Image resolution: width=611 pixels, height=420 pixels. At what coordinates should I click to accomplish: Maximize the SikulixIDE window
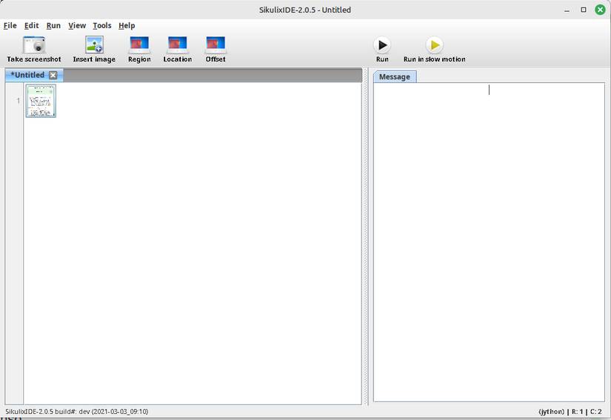[x=584, y=10]
